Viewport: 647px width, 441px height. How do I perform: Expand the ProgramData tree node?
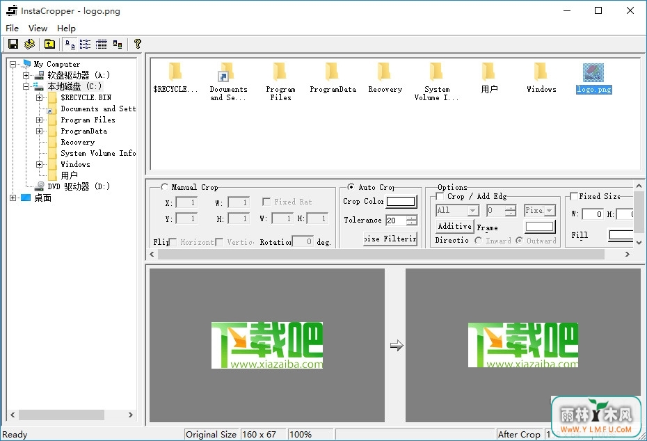point(39,131)
